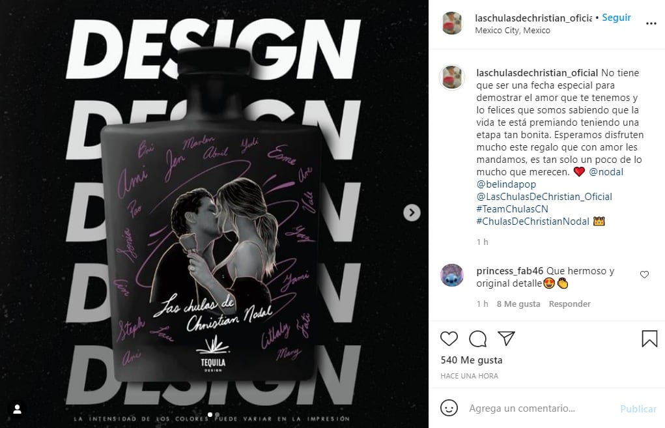View Mexico City, Mexico location
665x428 pixels.
(513, 30)
